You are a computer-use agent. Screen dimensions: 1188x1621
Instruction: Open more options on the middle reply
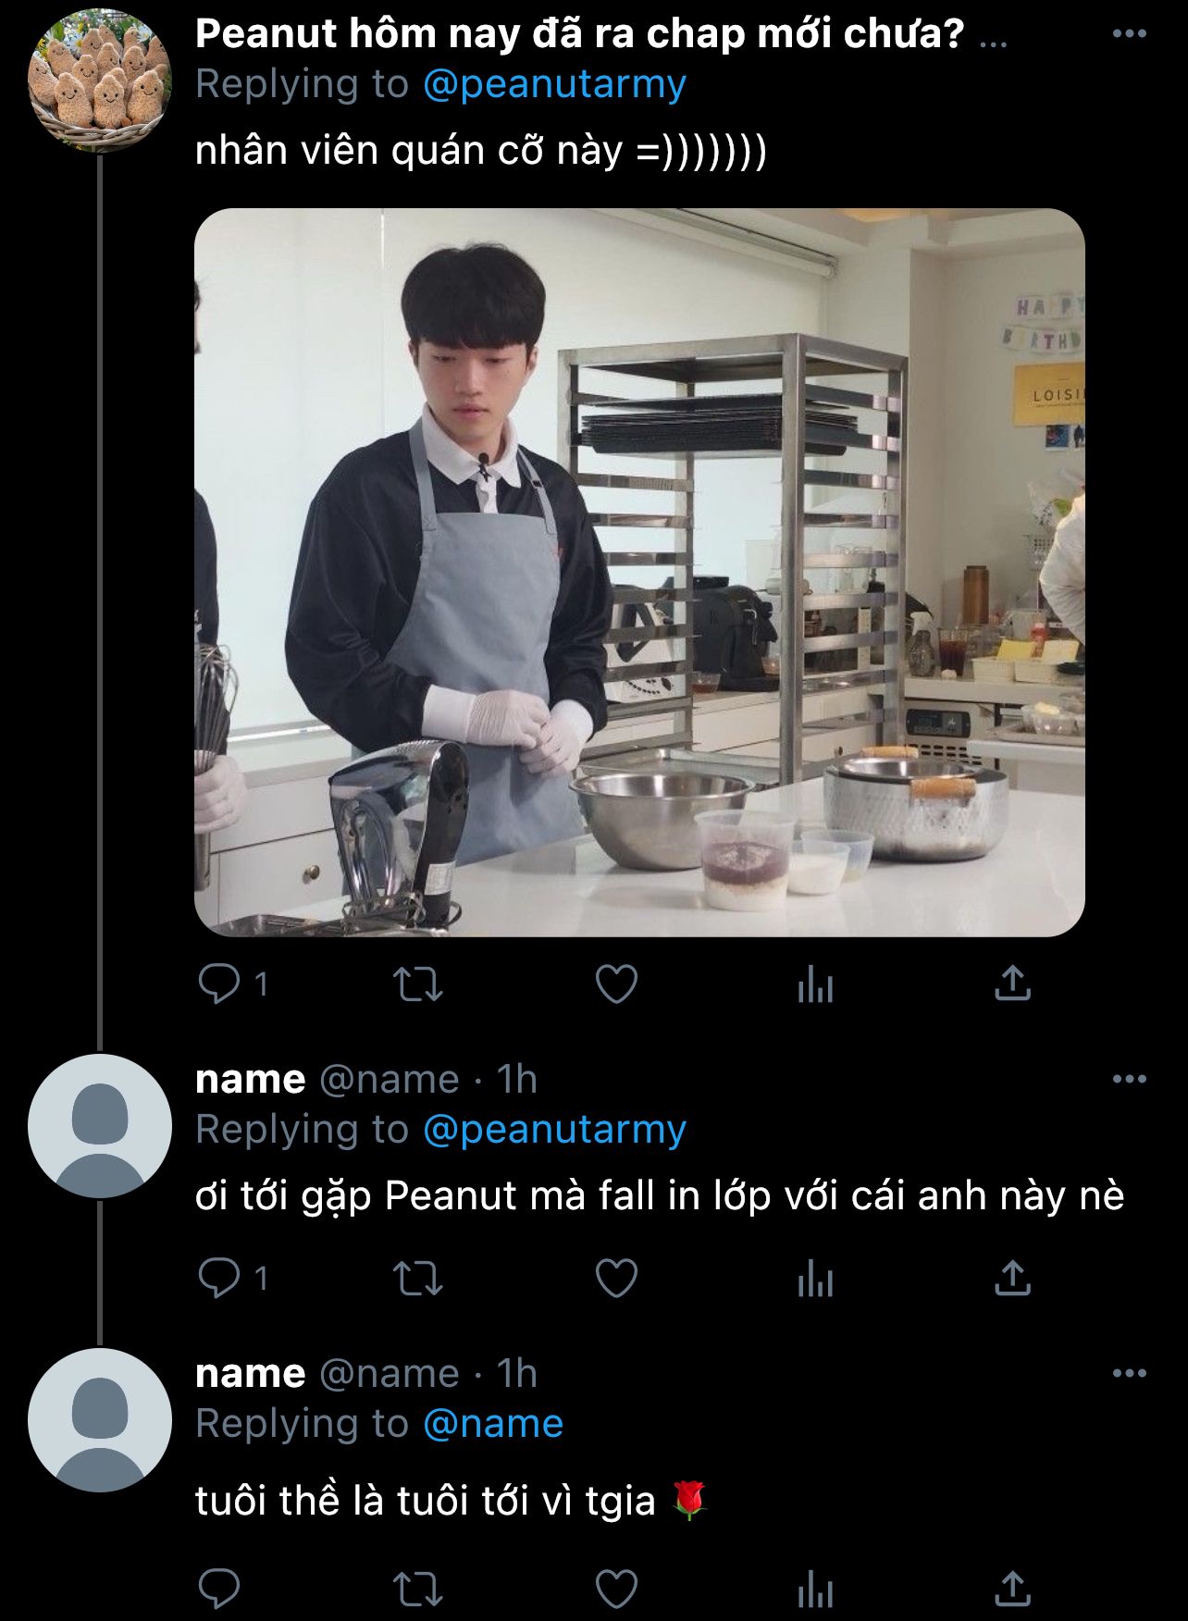click(x=1129, y=1079)
